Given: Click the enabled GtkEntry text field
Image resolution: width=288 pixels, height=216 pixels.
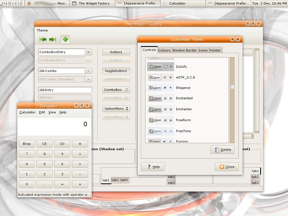Looking at the screenshot, I should 65,90.
